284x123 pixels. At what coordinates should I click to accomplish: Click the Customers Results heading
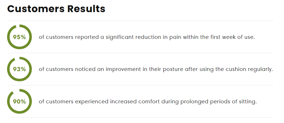[56, 9]
